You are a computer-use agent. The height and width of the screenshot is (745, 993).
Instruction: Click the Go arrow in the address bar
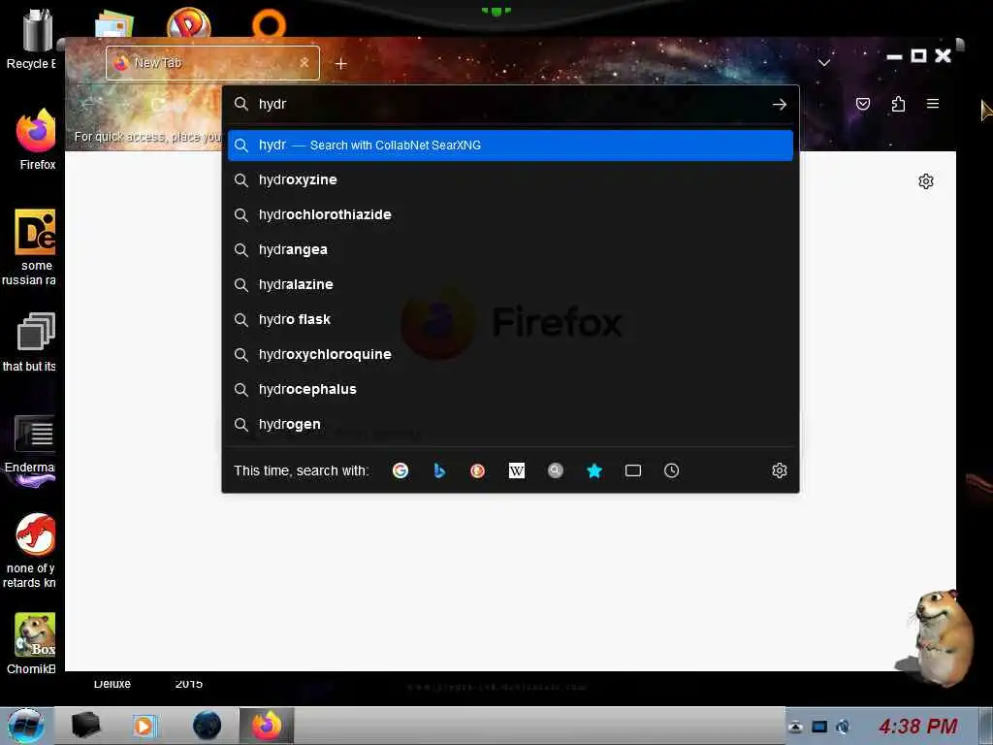point(780,105)
